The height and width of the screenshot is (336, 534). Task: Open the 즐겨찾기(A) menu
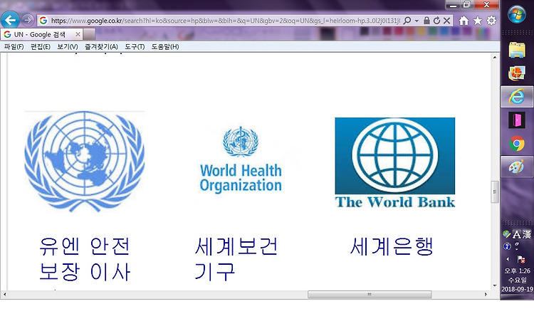(x=101, y=47)
